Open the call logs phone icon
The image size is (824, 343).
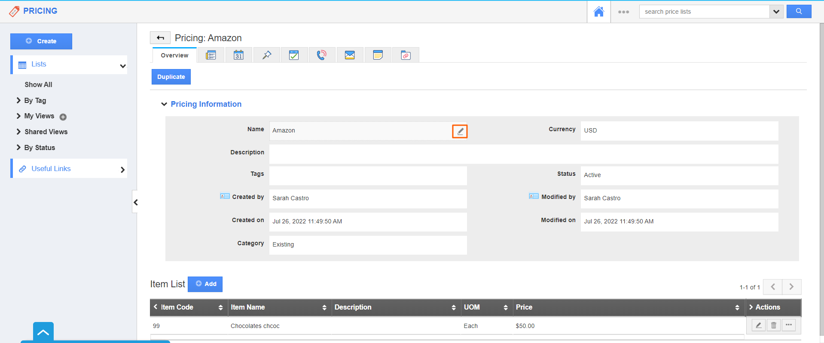point(321,55)
